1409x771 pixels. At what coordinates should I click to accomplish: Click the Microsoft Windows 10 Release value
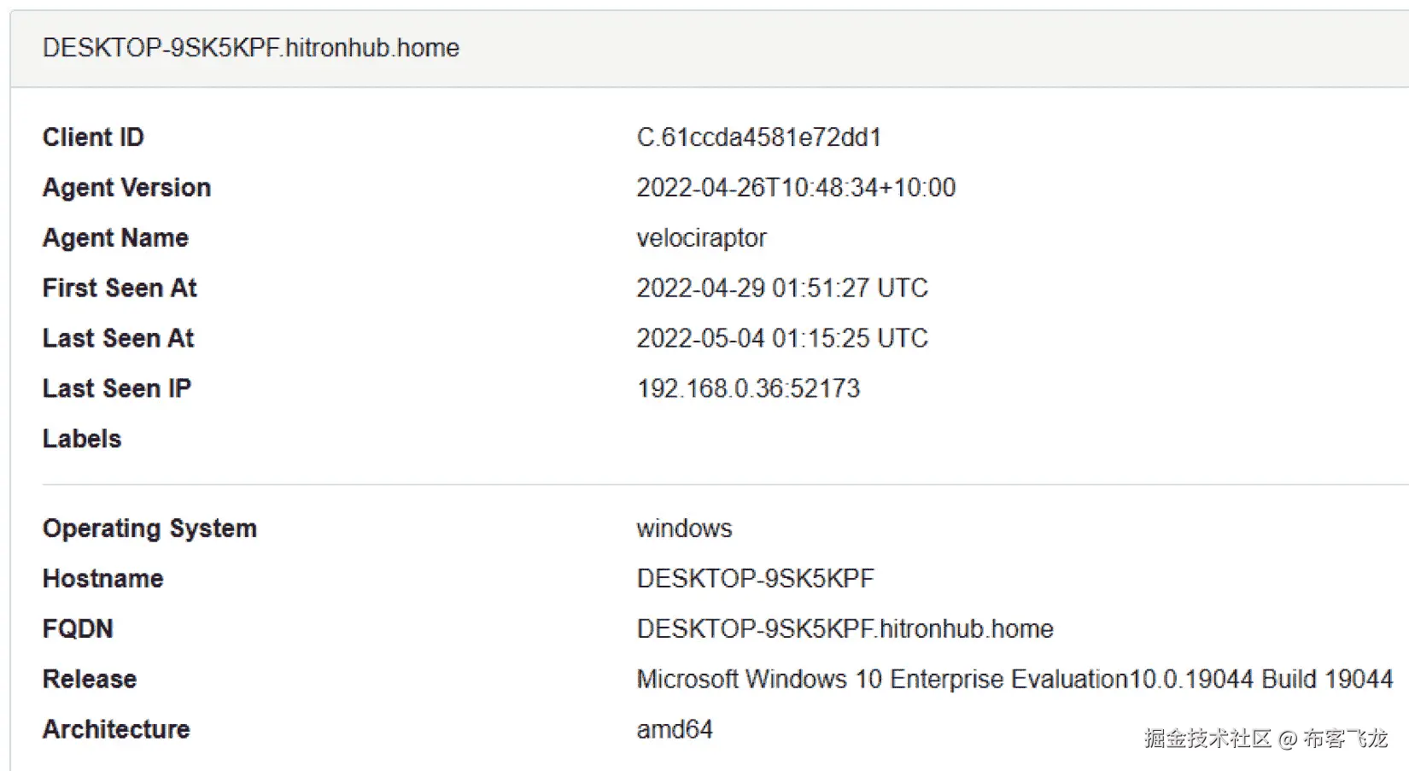pos(1014,680)
